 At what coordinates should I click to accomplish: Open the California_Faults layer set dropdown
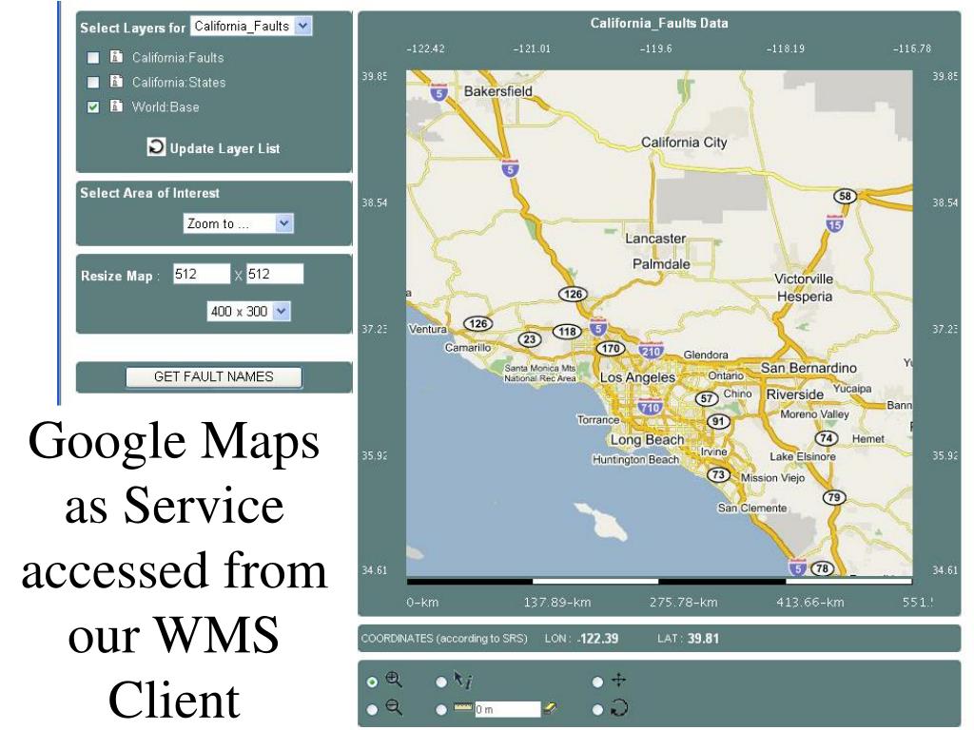click(x=251, y=26)
